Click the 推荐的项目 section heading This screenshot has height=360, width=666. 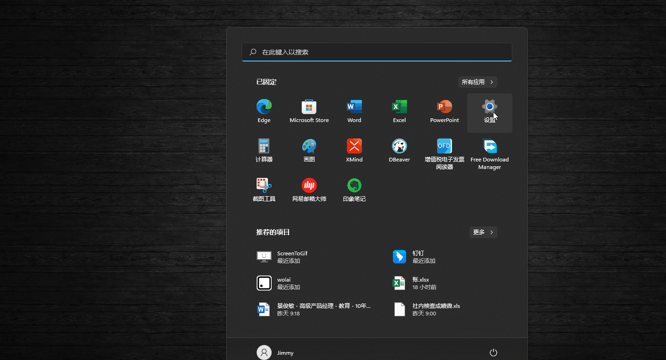pyautogui.click(x=273, y=232)
